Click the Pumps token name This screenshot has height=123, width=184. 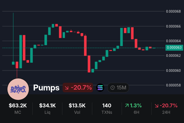(x=46, y=88)
